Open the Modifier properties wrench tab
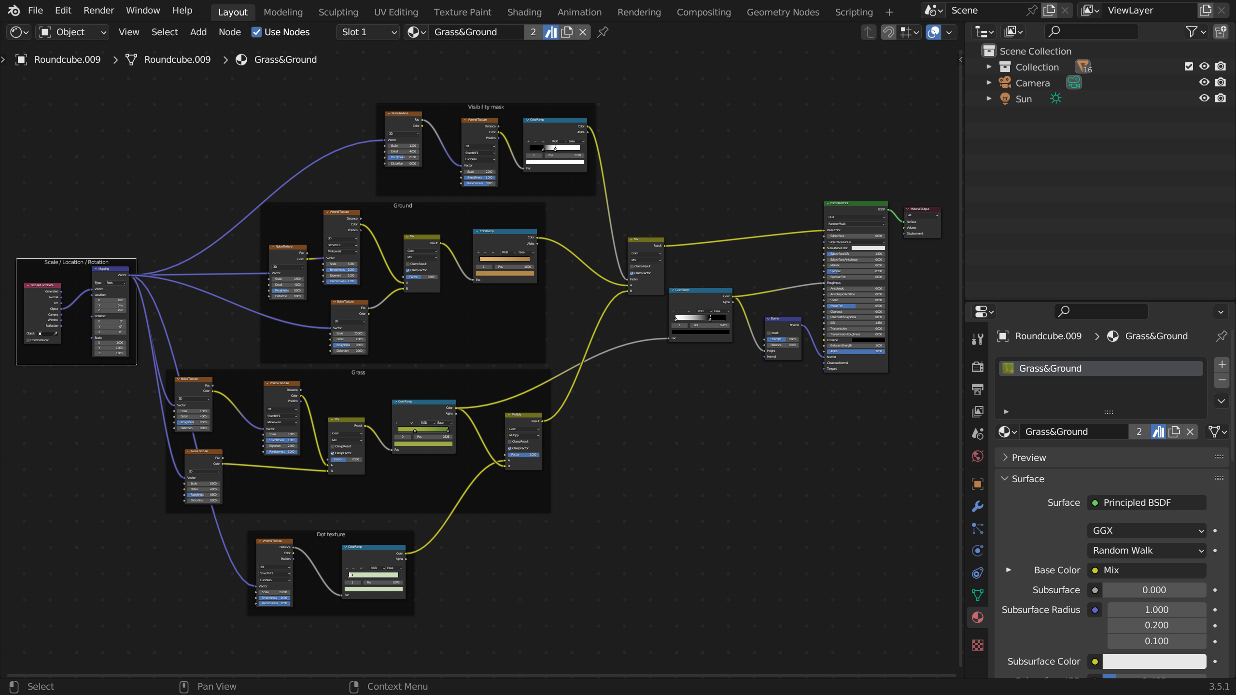The width and height of the screenshot is (1236, 695). (x=978, y=506)
